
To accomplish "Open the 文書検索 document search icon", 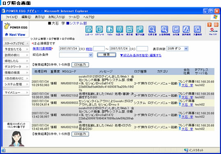I will tap(197, 30).
